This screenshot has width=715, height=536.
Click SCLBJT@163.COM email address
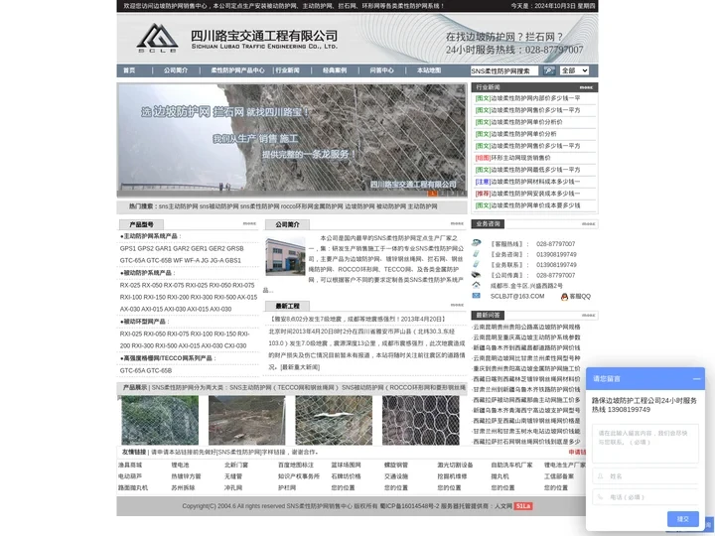pos(517,296)
